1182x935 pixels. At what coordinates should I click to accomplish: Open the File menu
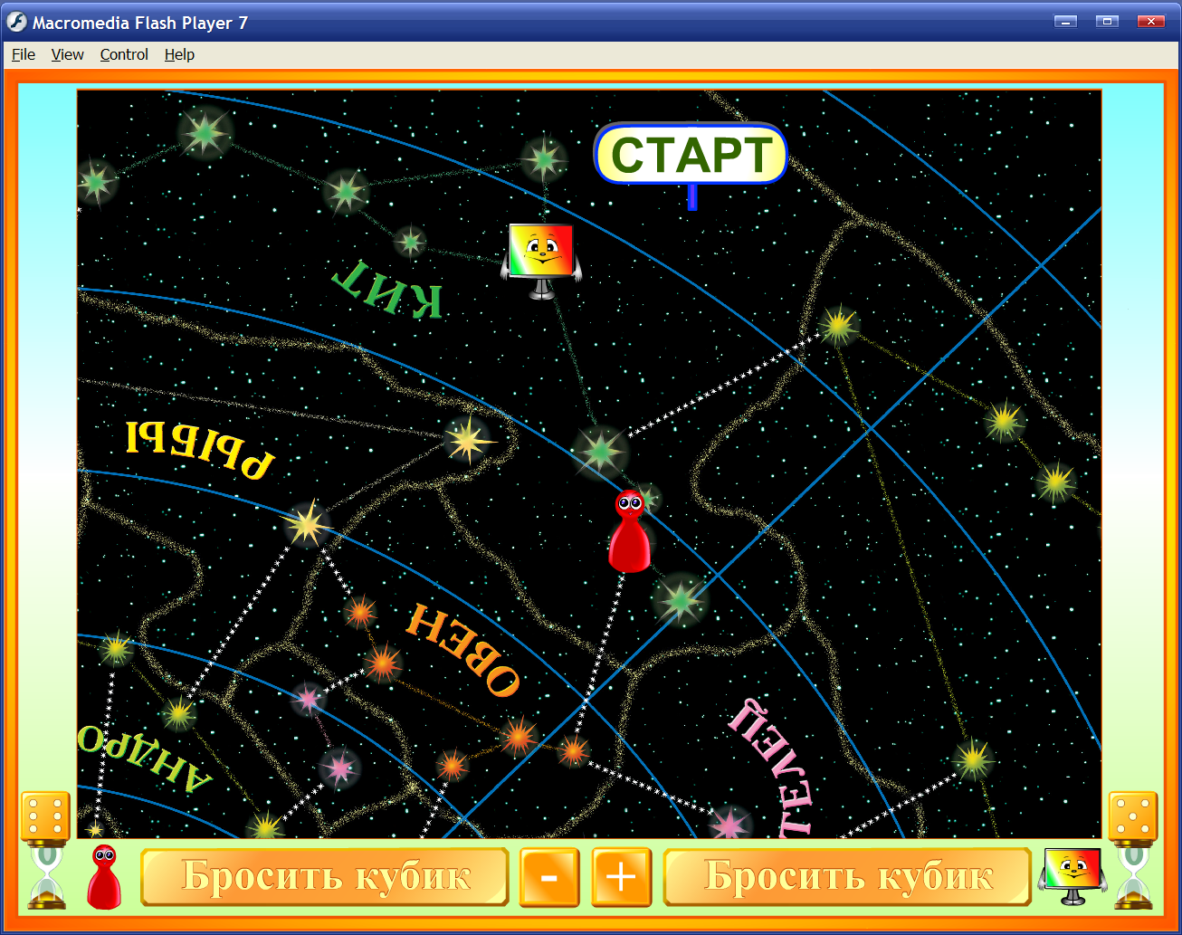(24, 54)
